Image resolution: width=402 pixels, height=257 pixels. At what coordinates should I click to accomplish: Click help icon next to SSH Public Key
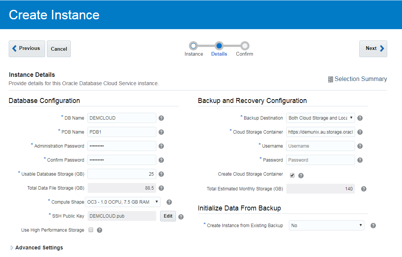[181, 217]
